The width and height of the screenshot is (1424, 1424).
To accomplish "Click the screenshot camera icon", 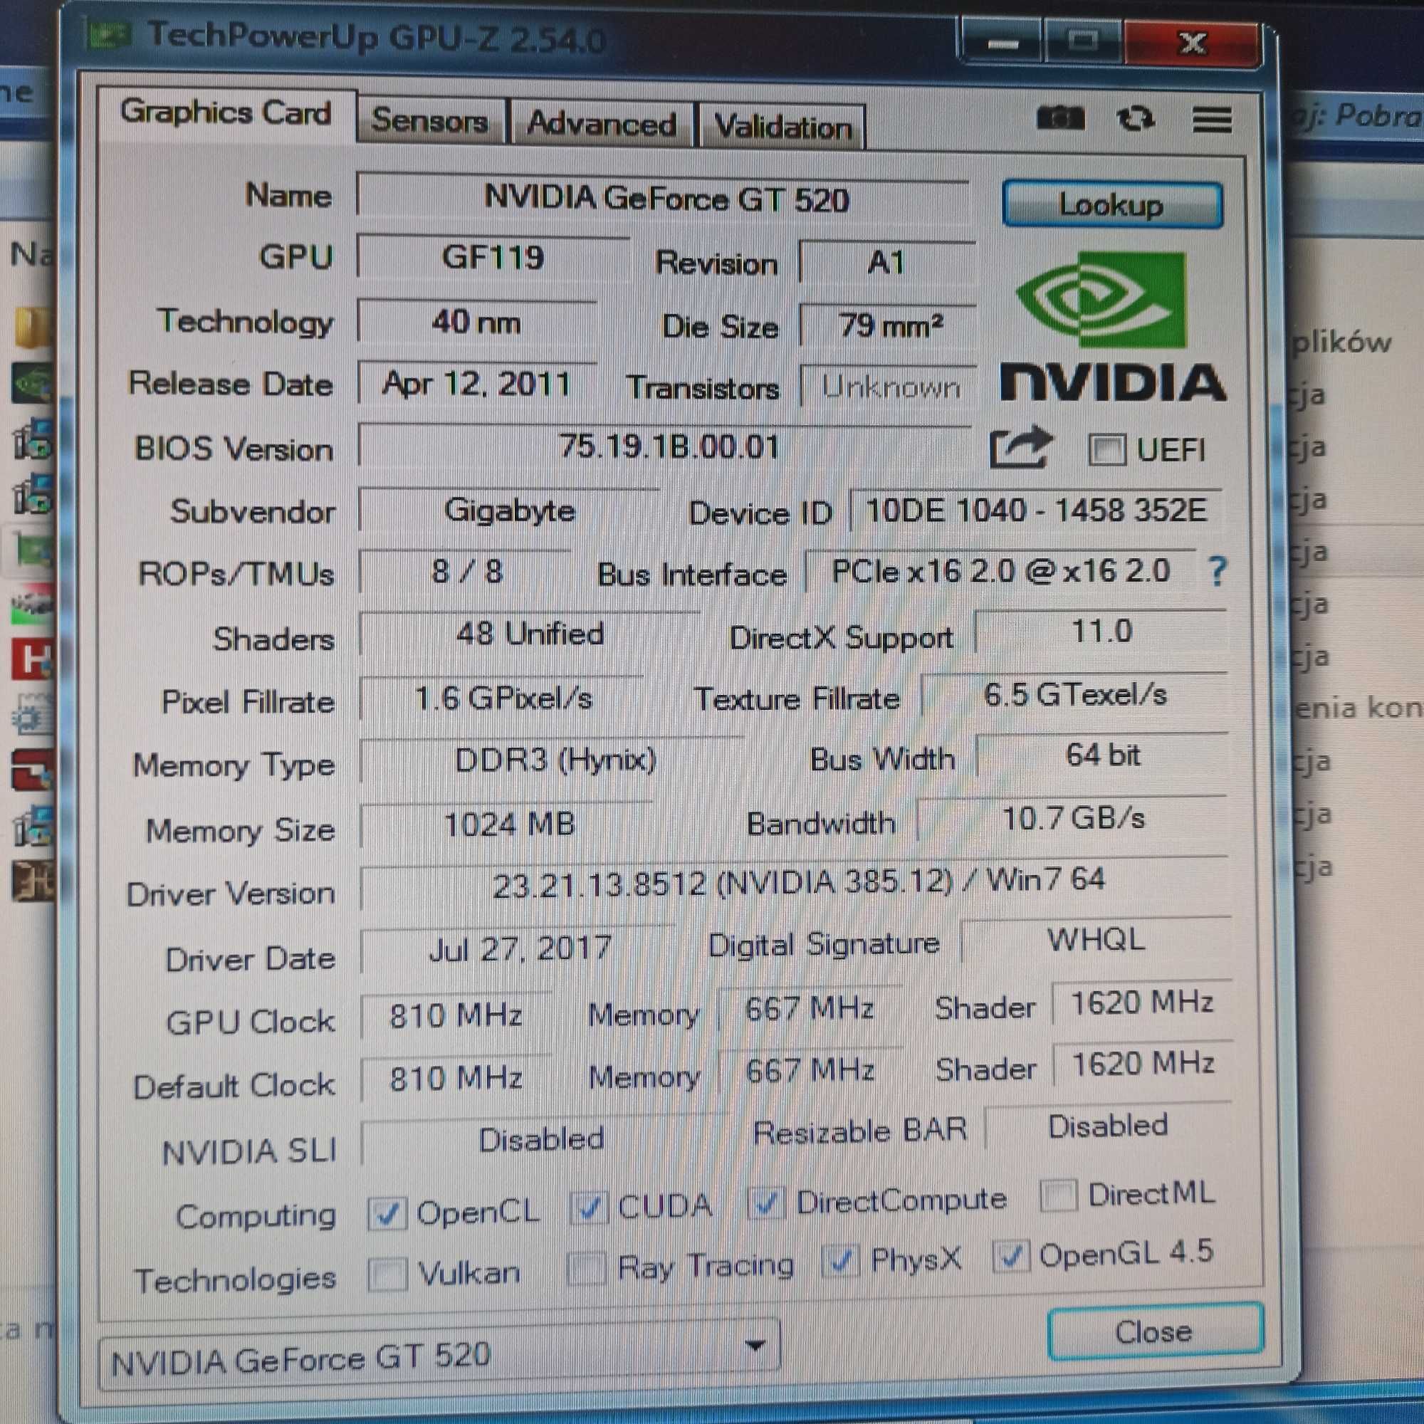I will pos(1060,118).
